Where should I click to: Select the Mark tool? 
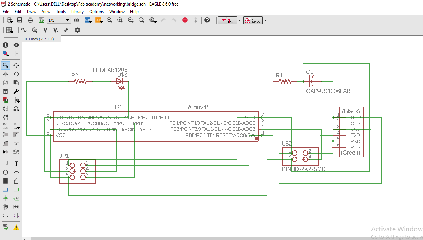click(x=16, y=54)
